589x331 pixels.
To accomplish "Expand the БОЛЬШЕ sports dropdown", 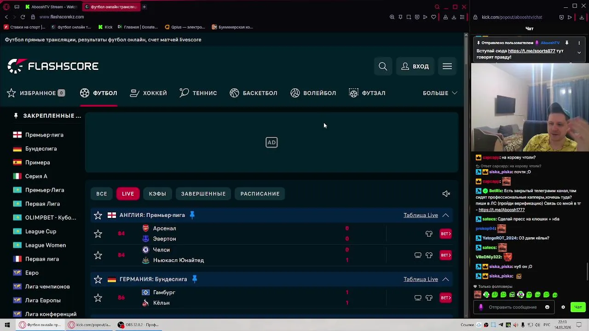I will click(x=440, y=93).
